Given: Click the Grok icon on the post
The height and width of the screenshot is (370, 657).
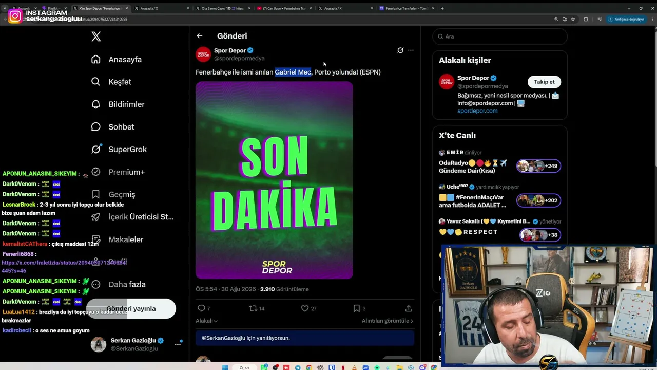Looking at the screenshot, I should [400, 50].
